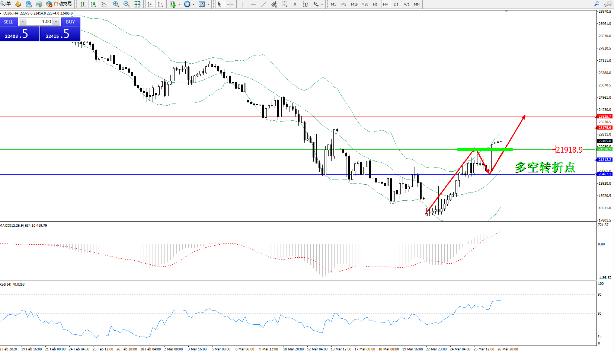The image size is (614, 353).
Task: Switch chart to candlestick view
Action: [93, 4]
